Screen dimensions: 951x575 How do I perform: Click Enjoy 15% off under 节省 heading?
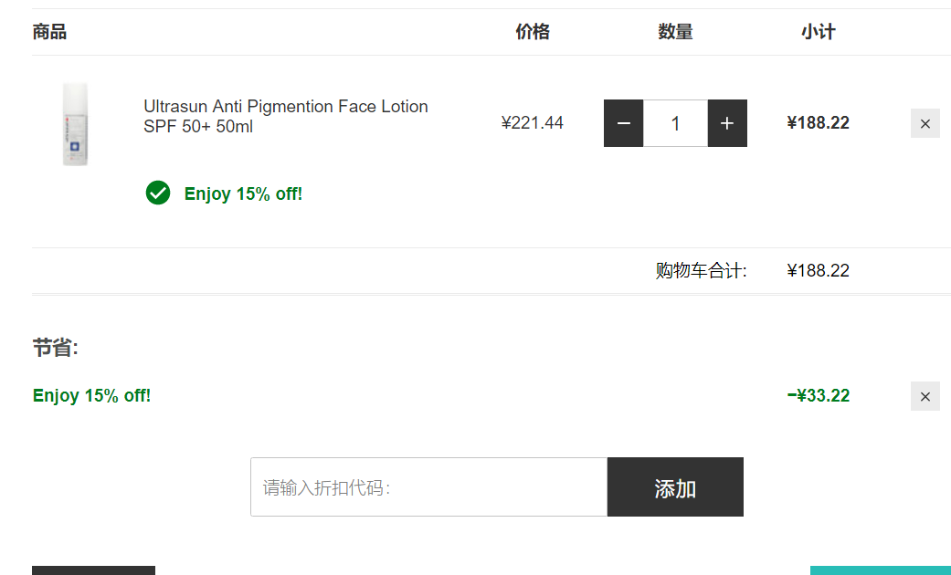click(91, 395)
